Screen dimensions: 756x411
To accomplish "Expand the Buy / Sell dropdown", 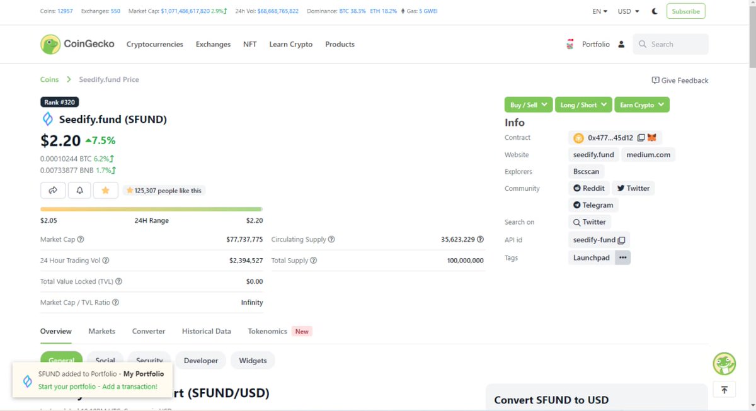I will click(529, 105).
